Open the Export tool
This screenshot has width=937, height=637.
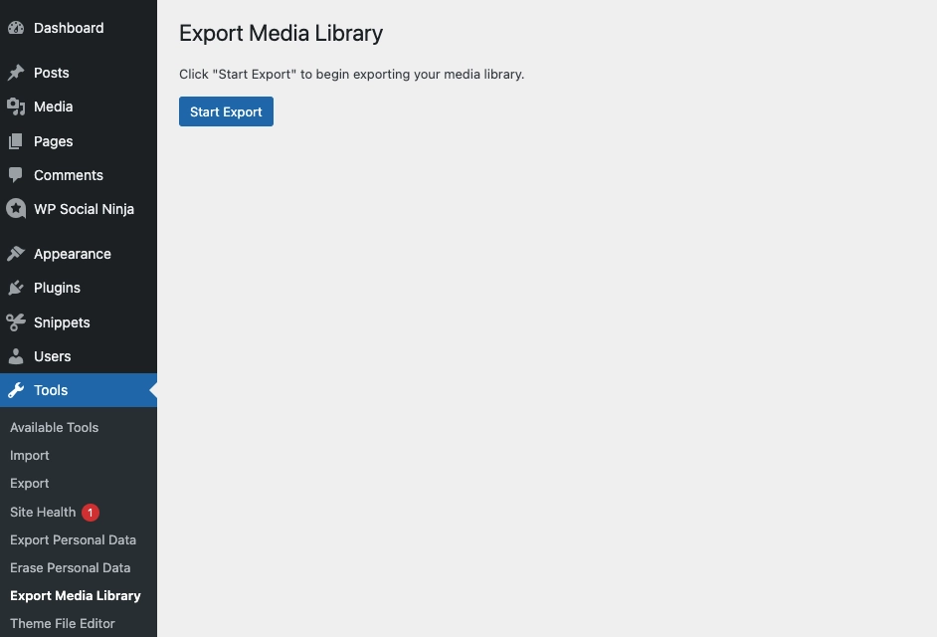pos(29,483)
